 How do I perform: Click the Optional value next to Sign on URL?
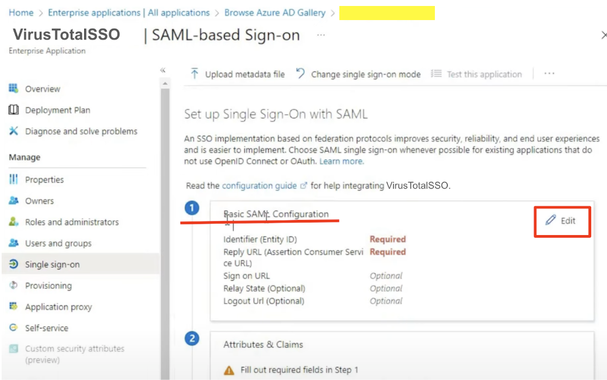coord(386,276)
